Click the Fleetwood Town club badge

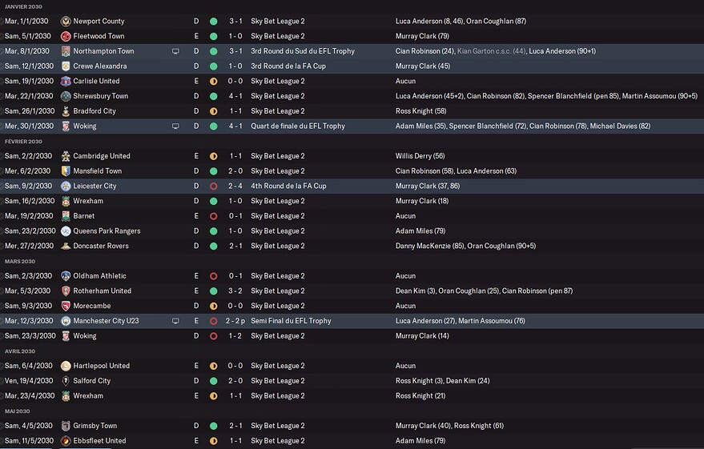click(x=66, y=36)
